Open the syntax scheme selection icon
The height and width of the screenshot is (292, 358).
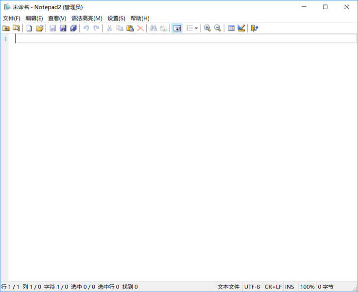[x=231, y=28]
